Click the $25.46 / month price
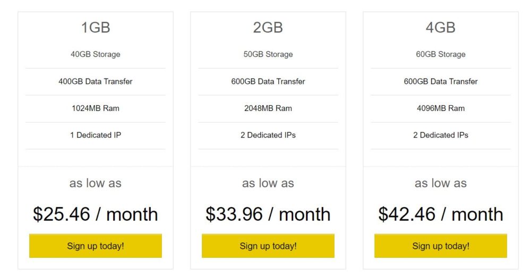Image resolution: width=531 pixels, height=278 pixels. [x=96, y=214]
